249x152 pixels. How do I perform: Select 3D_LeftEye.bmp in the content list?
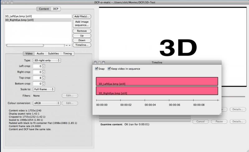pos(19,16)
